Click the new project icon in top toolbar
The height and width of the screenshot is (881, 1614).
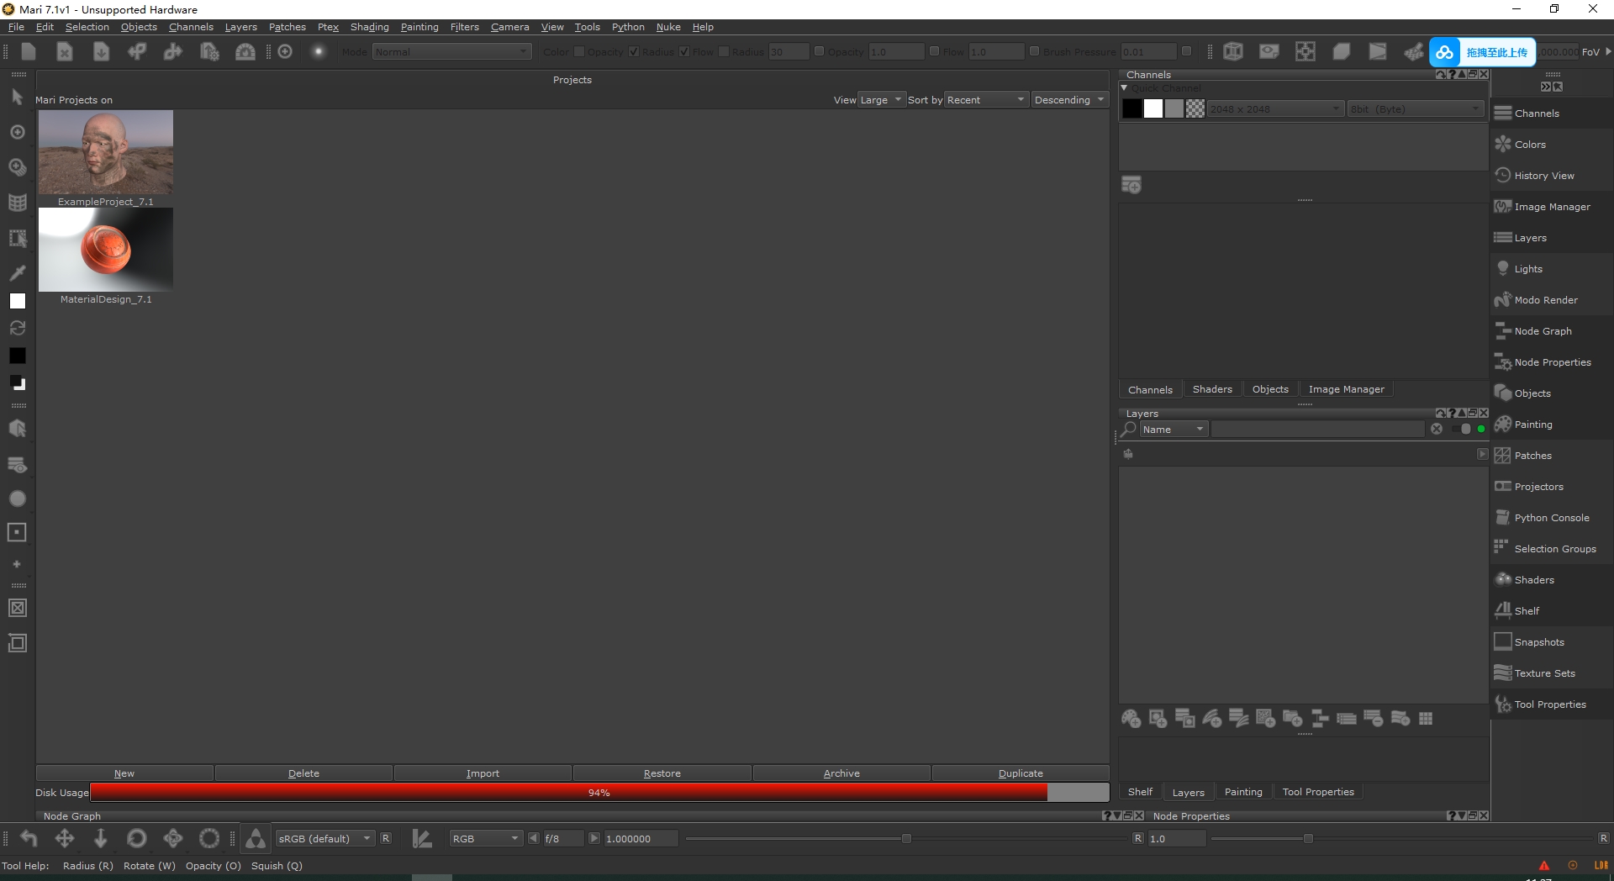(x=29, y=52)
